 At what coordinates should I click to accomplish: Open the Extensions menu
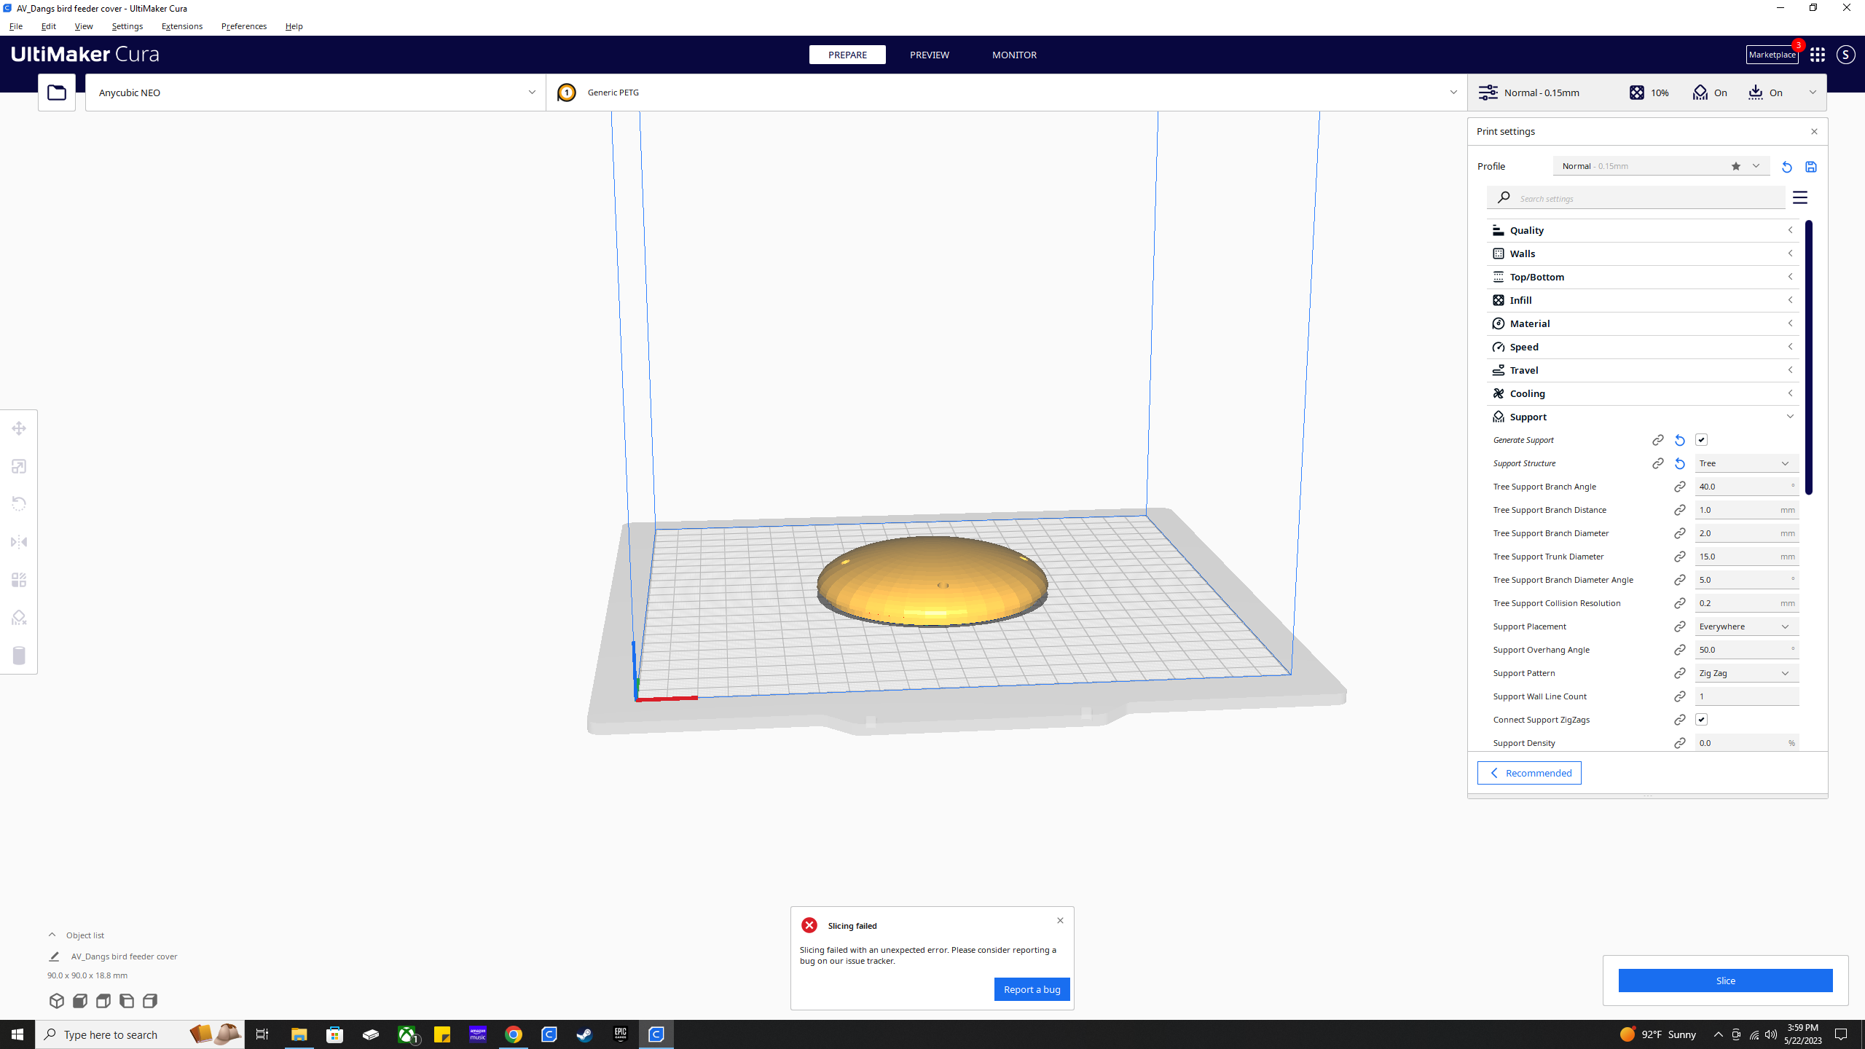click(181, 26)
